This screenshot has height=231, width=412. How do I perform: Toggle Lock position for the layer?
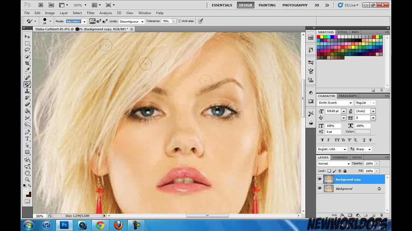point(340,171)
